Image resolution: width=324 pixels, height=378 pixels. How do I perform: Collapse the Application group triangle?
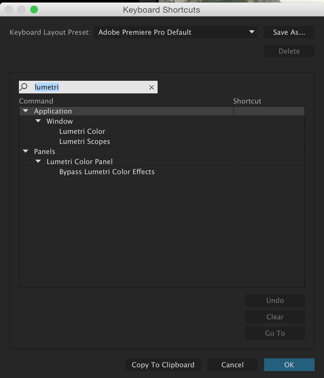point(26,111)
